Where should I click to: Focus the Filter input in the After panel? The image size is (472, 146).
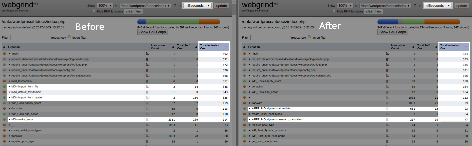270,37
